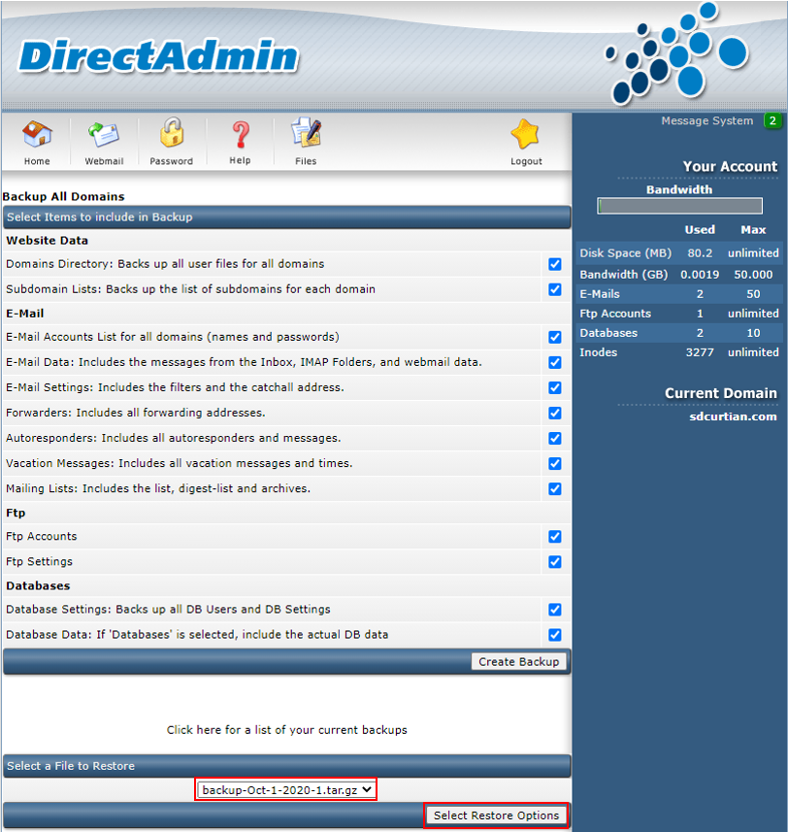Click the sdcurtian.com current domain link
The height and width of the screenshot is (832, 788).
(x=733, y=416)
